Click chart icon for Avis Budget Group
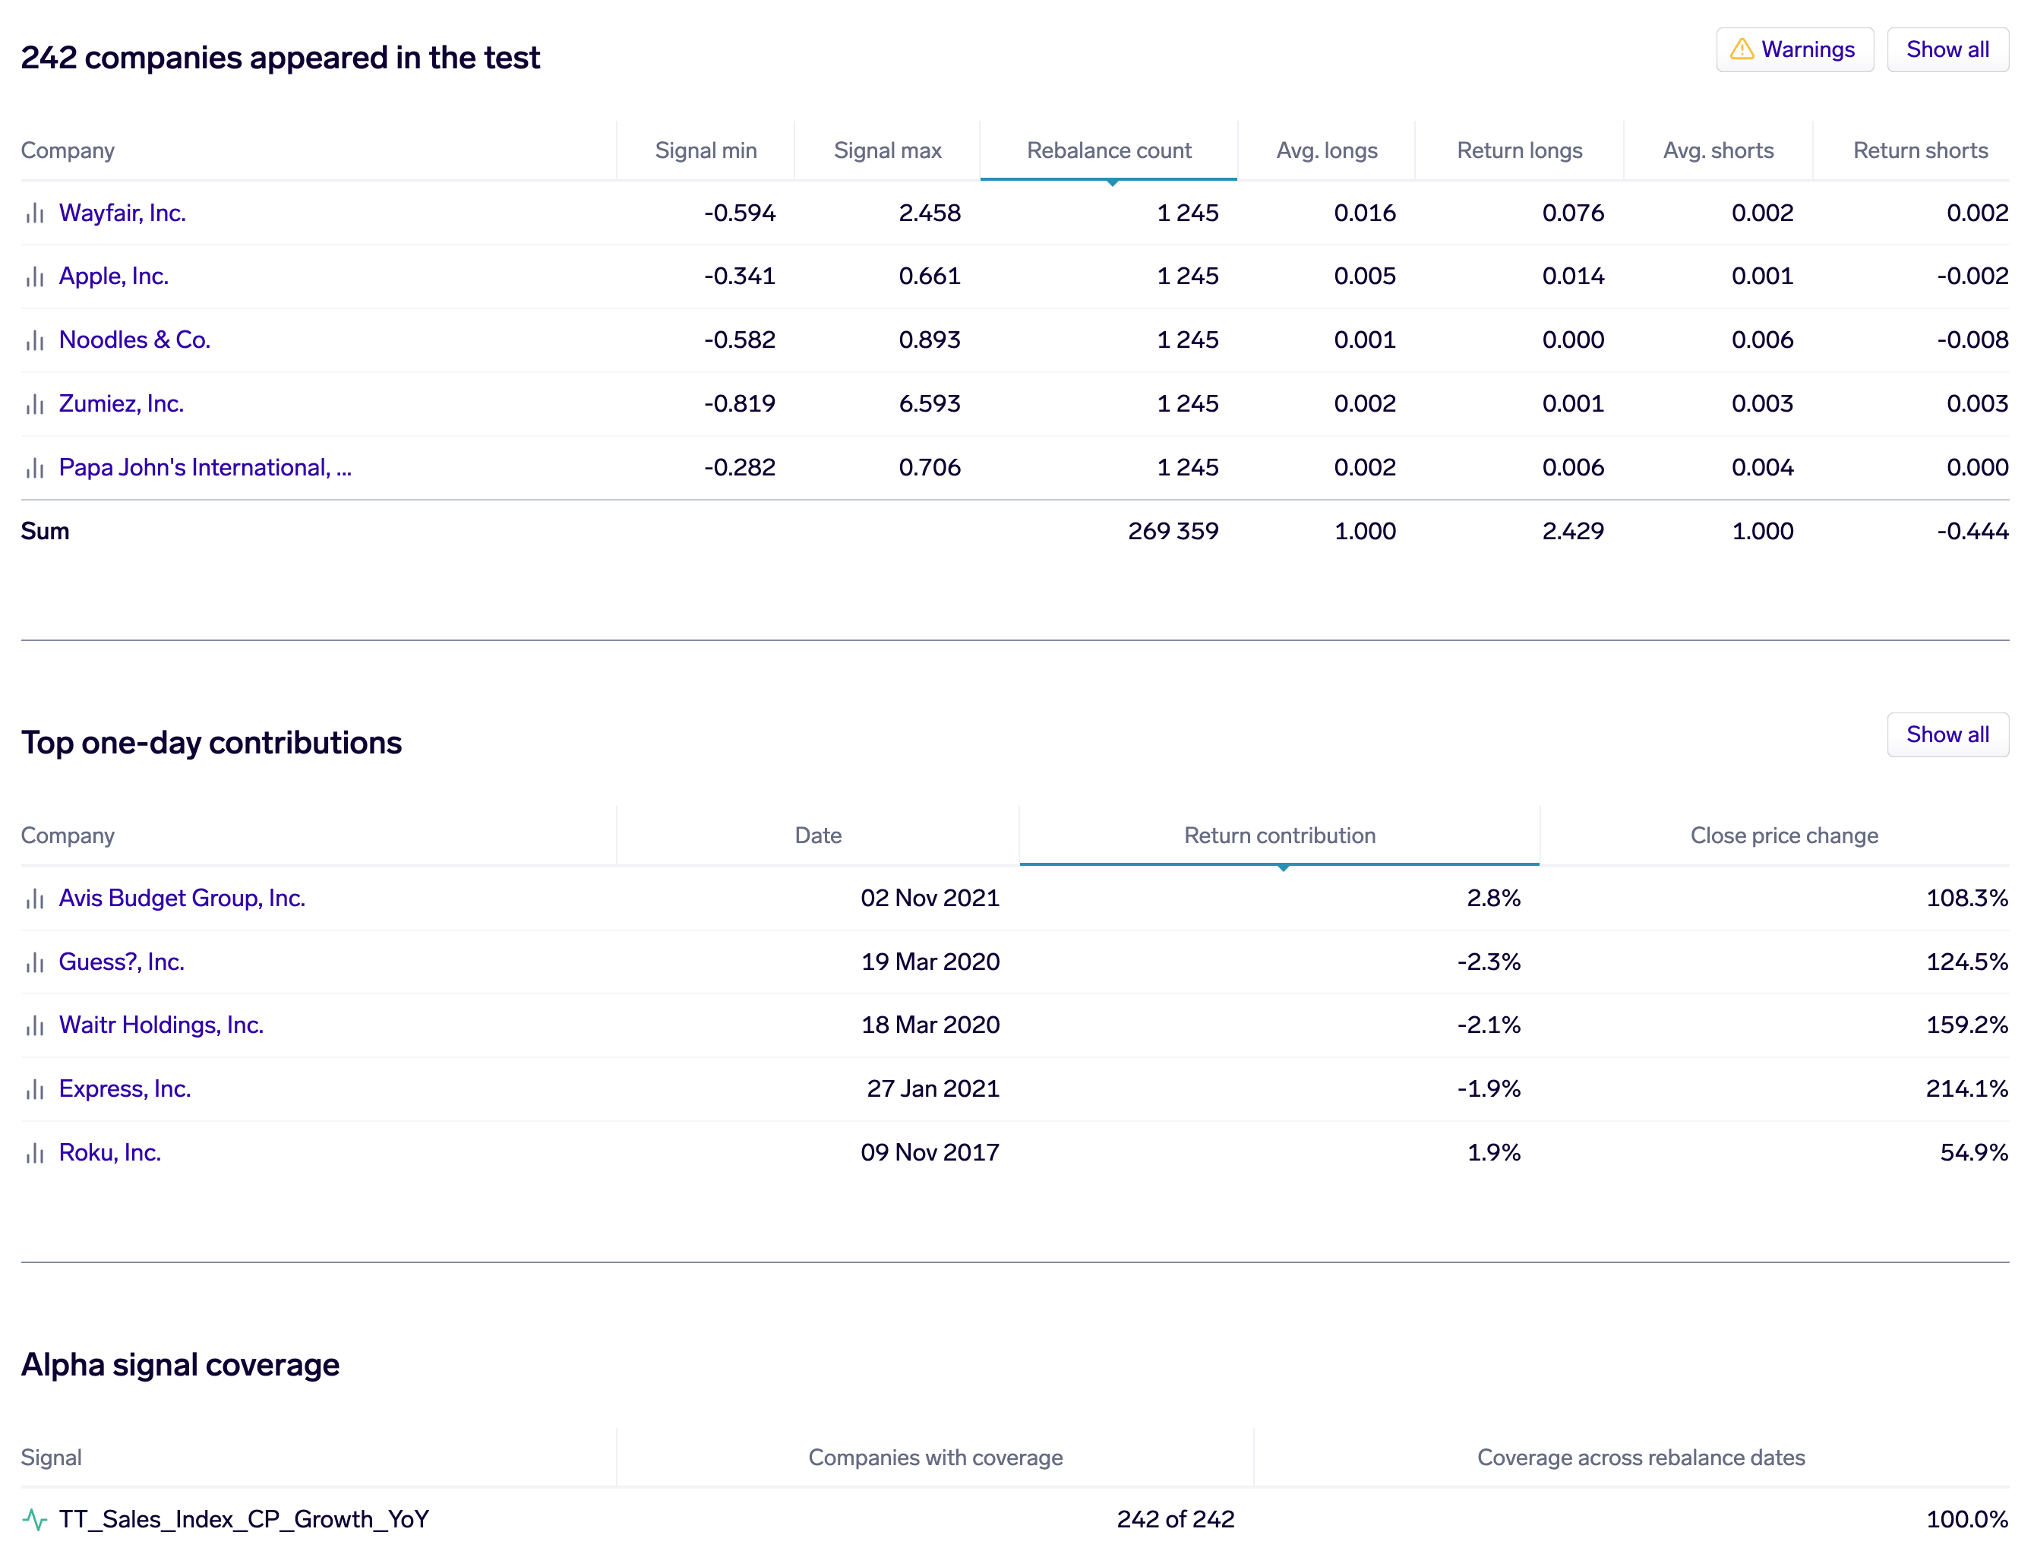Screen dimensions: 2034x1554 35,899
